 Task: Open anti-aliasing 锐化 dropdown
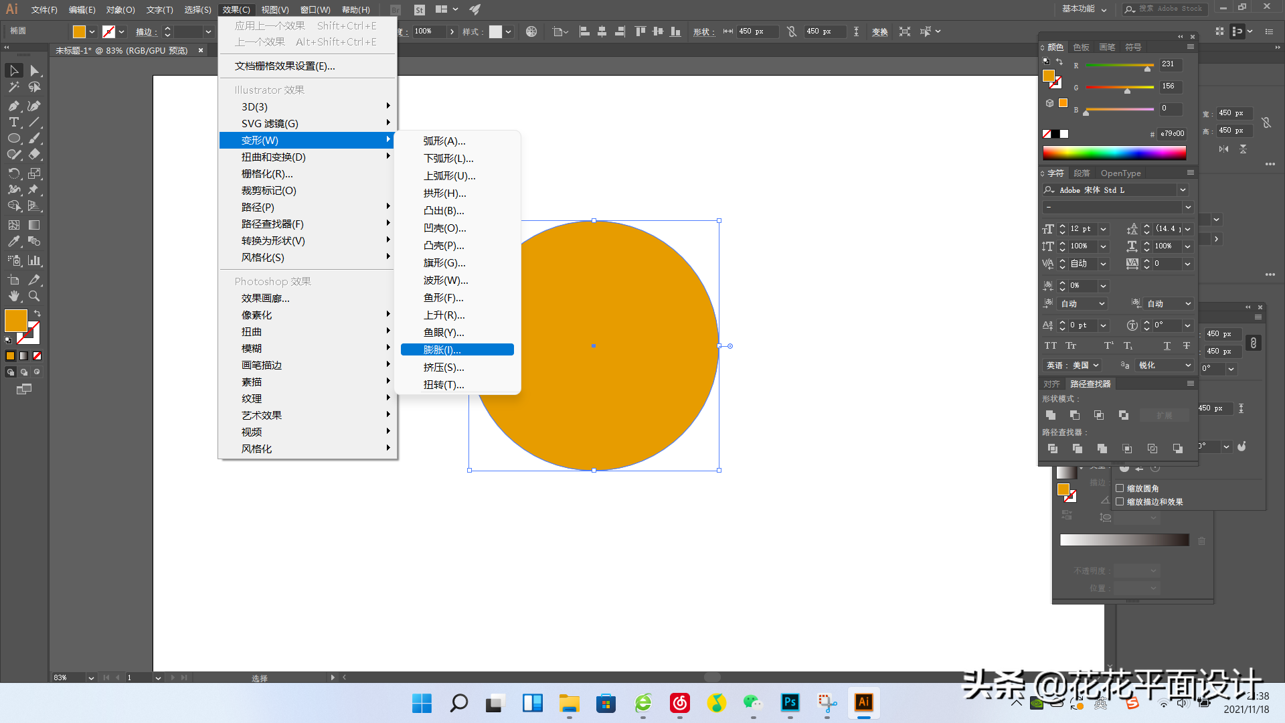(1165, 366)
